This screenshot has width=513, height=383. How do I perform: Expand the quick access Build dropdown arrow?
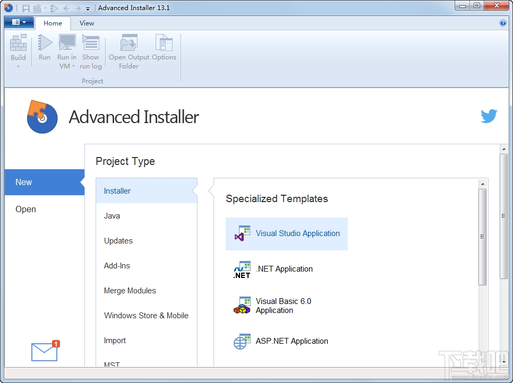click(x=45, y=8)
